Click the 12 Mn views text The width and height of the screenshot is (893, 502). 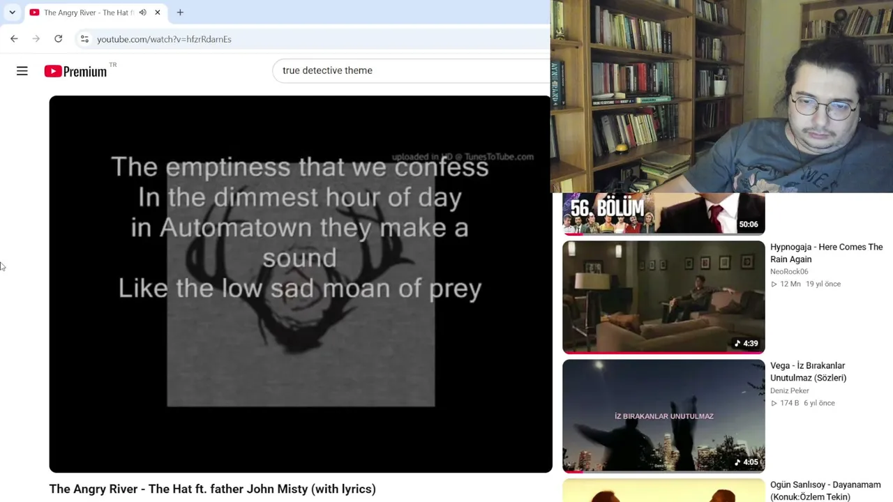tap(790, 284)
